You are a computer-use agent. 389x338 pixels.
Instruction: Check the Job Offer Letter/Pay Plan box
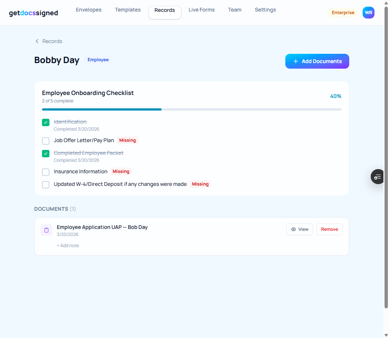click(x=46, y=141)
